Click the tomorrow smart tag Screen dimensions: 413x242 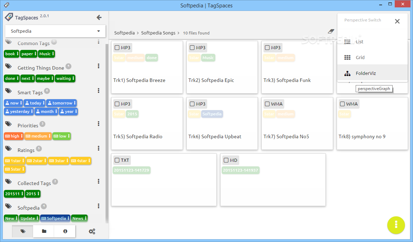click(x=61, y=103)
